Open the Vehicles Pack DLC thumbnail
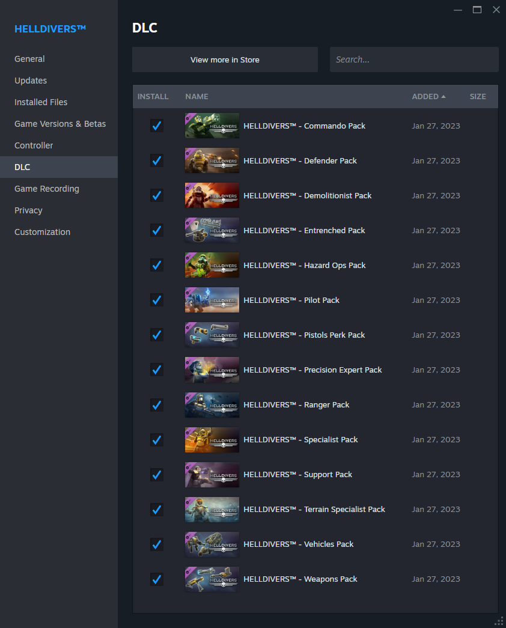Image resolution: width=506 pixels, height=628 pixels. (x=212, y=544)
